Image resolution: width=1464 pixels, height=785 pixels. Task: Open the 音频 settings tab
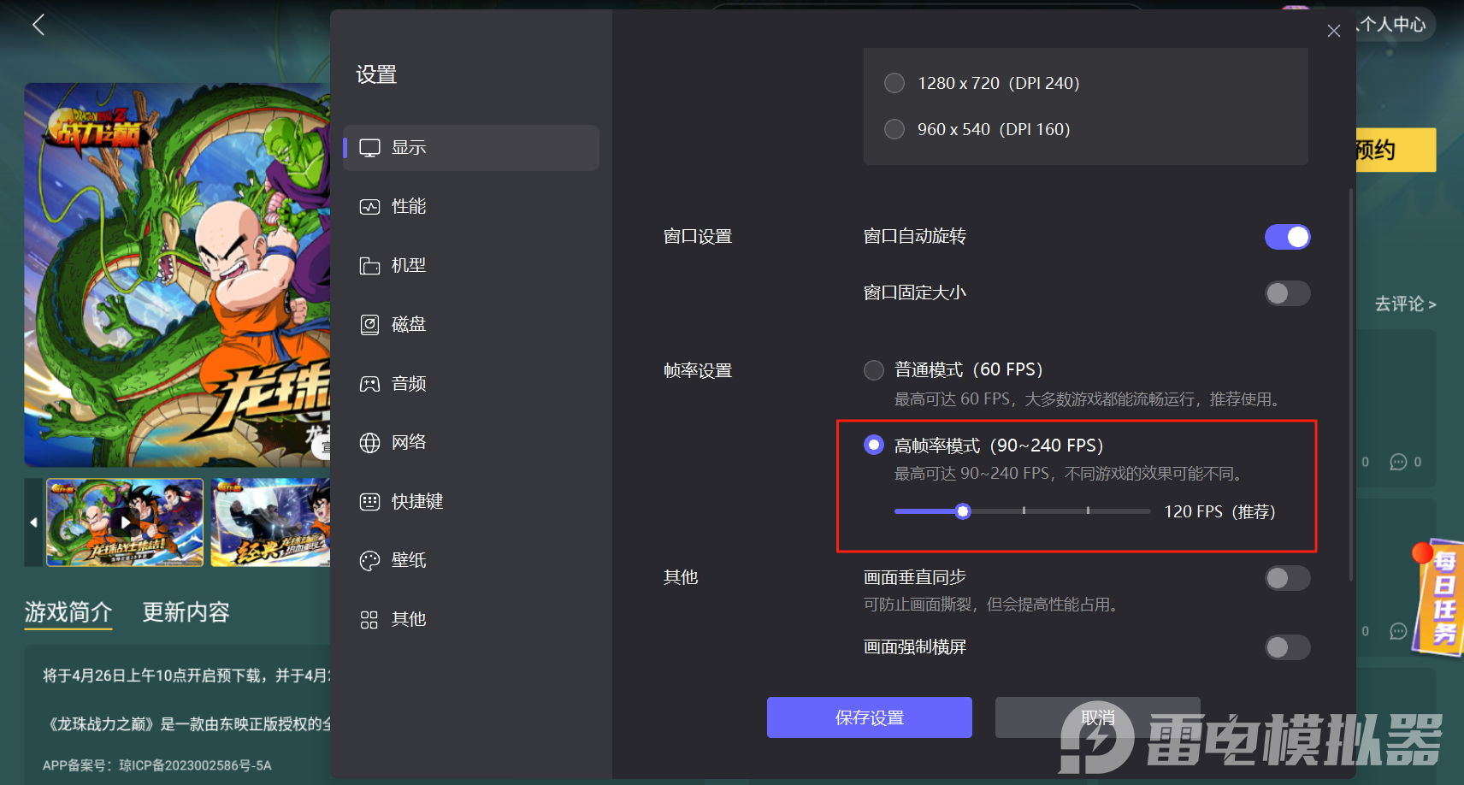click(x=471, y=384)
